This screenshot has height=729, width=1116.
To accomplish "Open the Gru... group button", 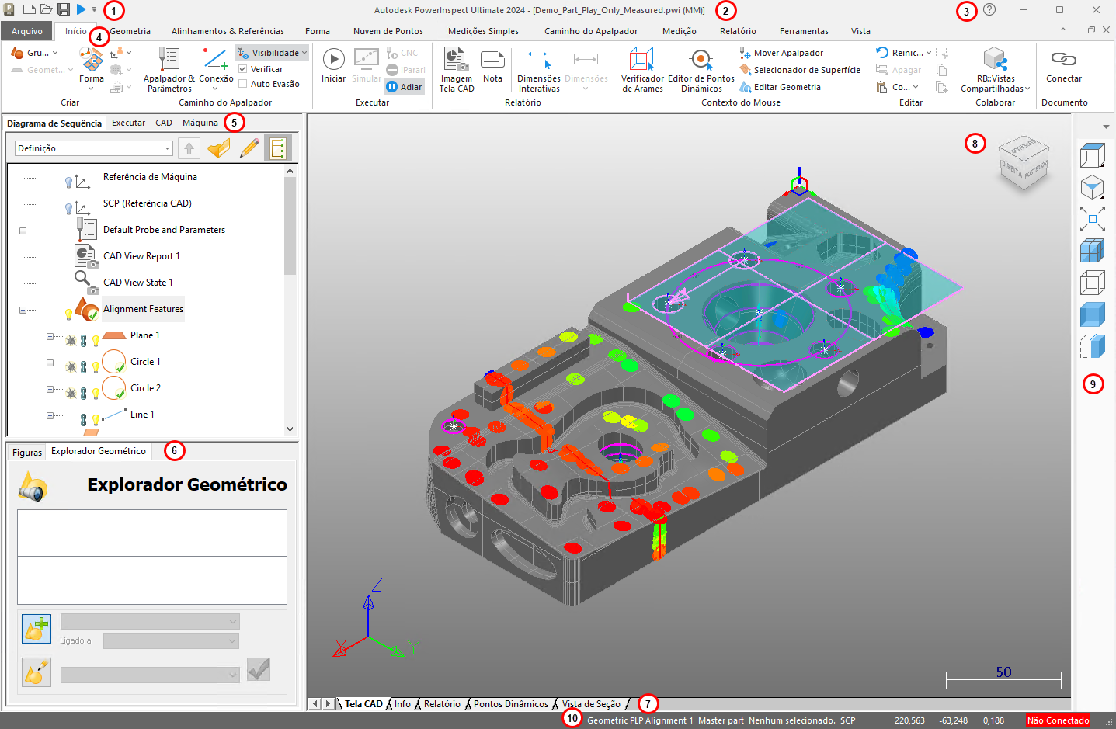I will tap(34, 53).
